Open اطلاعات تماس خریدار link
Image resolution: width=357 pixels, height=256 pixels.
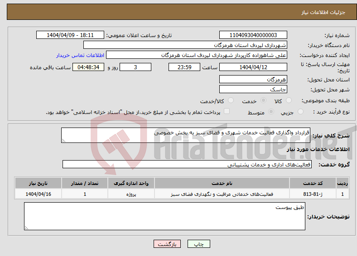(x=80, y=55)
